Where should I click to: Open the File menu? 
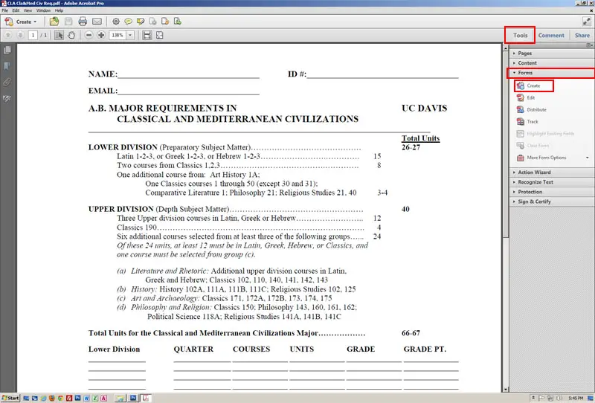pyautogui.click(x=5, y=10)
